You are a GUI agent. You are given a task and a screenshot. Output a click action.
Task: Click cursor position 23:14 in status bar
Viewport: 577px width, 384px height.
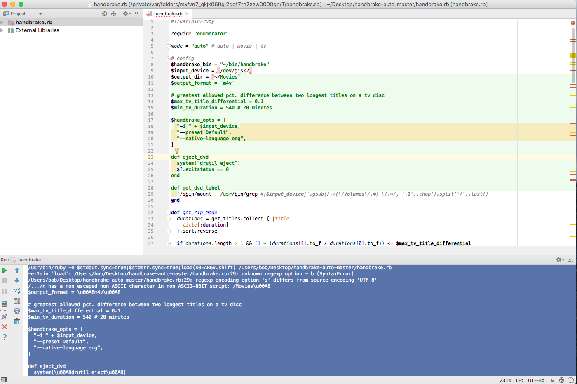505,380
